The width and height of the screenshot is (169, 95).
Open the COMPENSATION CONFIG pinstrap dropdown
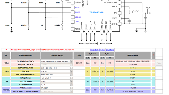point(57,61)
